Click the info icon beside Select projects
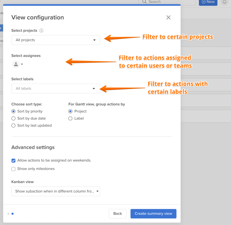This screenshot has width=231, height=225. click(41, 30)
